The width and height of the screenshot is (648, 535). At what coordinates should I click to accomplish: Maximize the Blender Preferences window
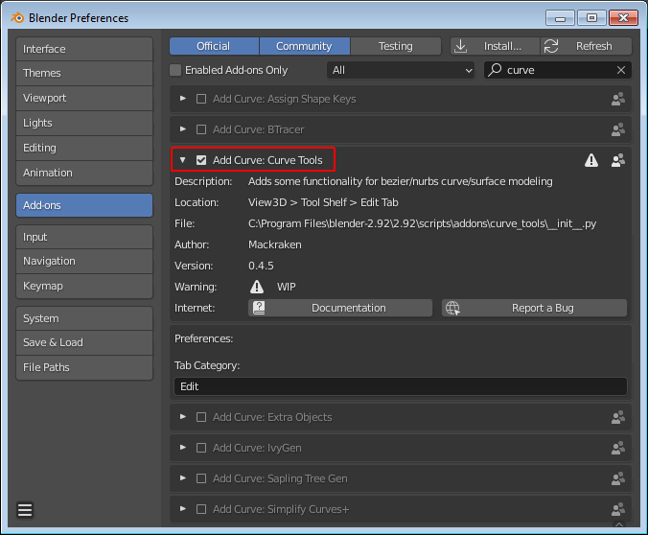point(591,18)
